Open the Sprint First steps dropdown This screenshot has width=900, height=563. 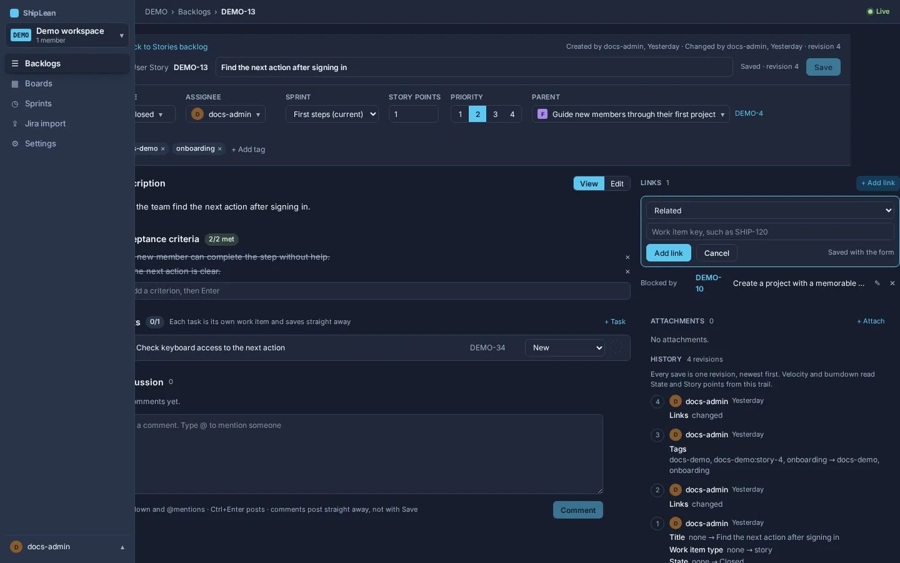tap(332, 114)
